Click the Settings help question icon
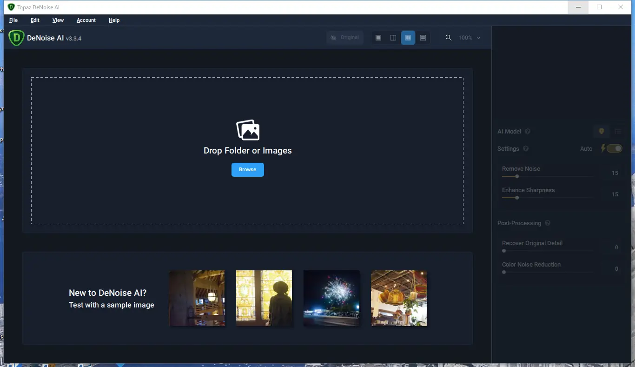The image size is (635, 367). [x=526, y=149]
